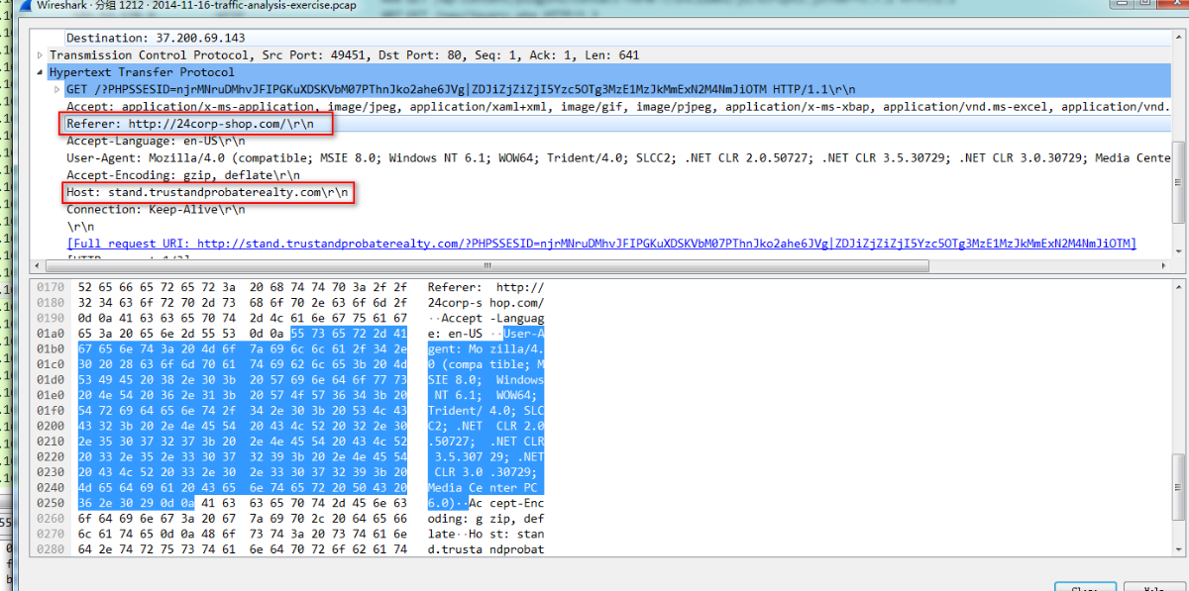Select the Destination: 37.200.69.143 row
This screenshot has height=591, width=1189.
156,38
